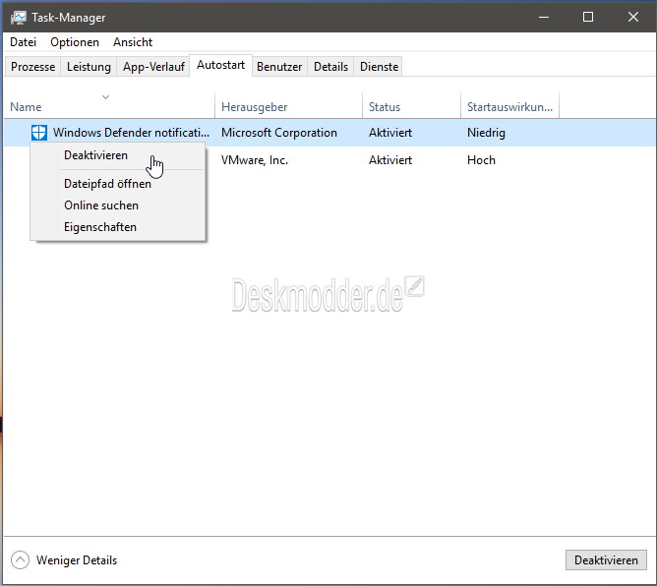Switch to the Dienste tab
The image size is (657, 586).
click(380, 67)
